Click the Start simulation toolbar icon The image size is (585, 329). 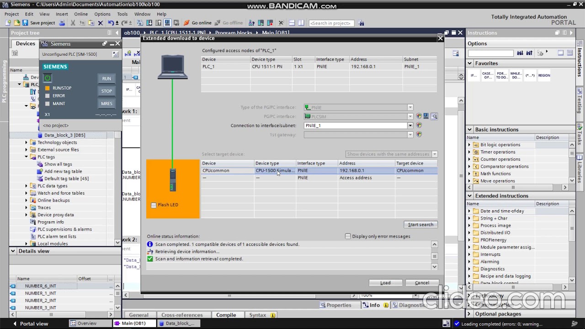point(167,23)
